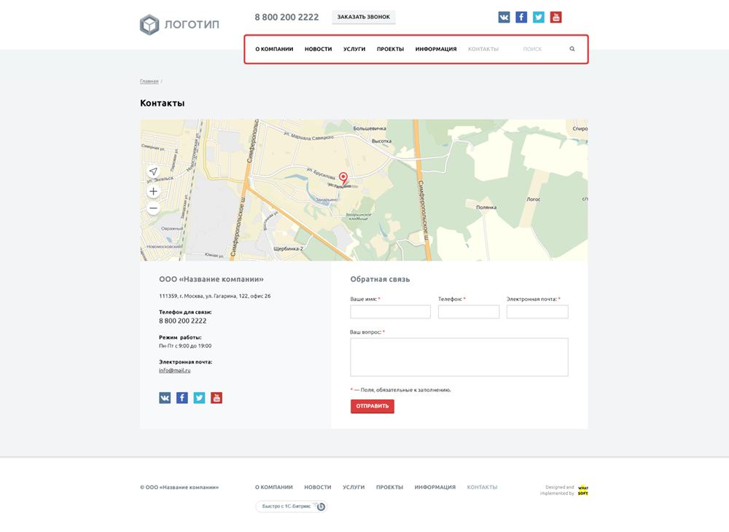Open Facebook icon in the header
729x532 pixels.
pos(521,17)
